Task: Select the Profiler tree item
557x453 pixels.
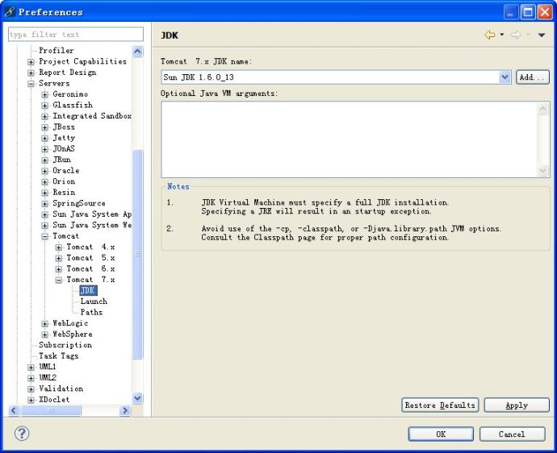Action: click(x=57, y=50)
